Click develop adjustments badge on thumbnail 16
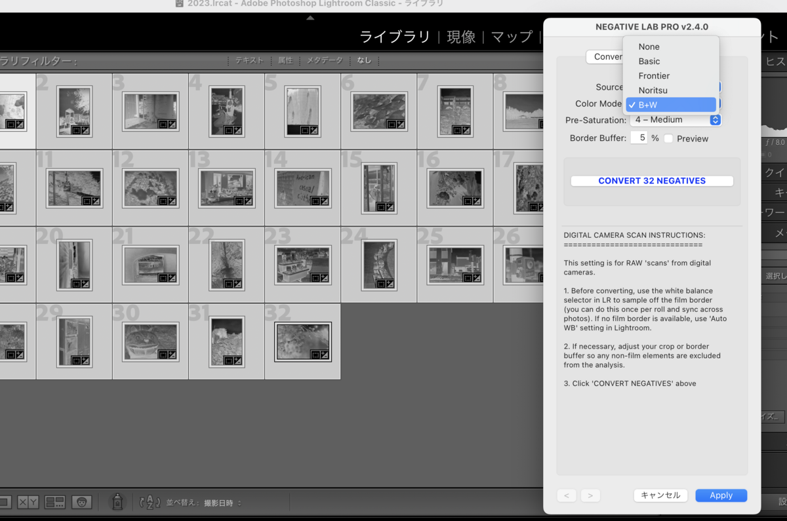This screenshot has height=521, width=787. point(476,201)
